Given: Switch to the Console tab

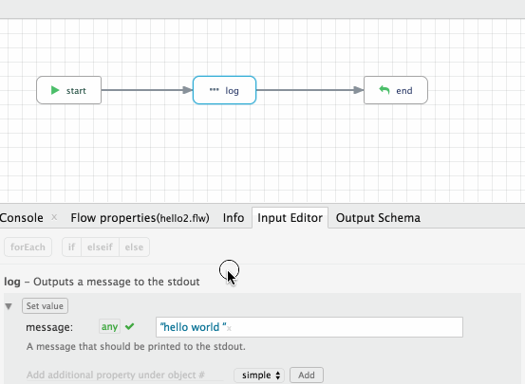Looking at the screenshot, I should coord(22,218).
